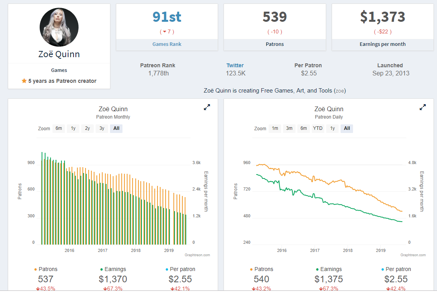This screenshot has width=437, height=292.
Task: Open the Twitter link
Action: coord(235,65)
